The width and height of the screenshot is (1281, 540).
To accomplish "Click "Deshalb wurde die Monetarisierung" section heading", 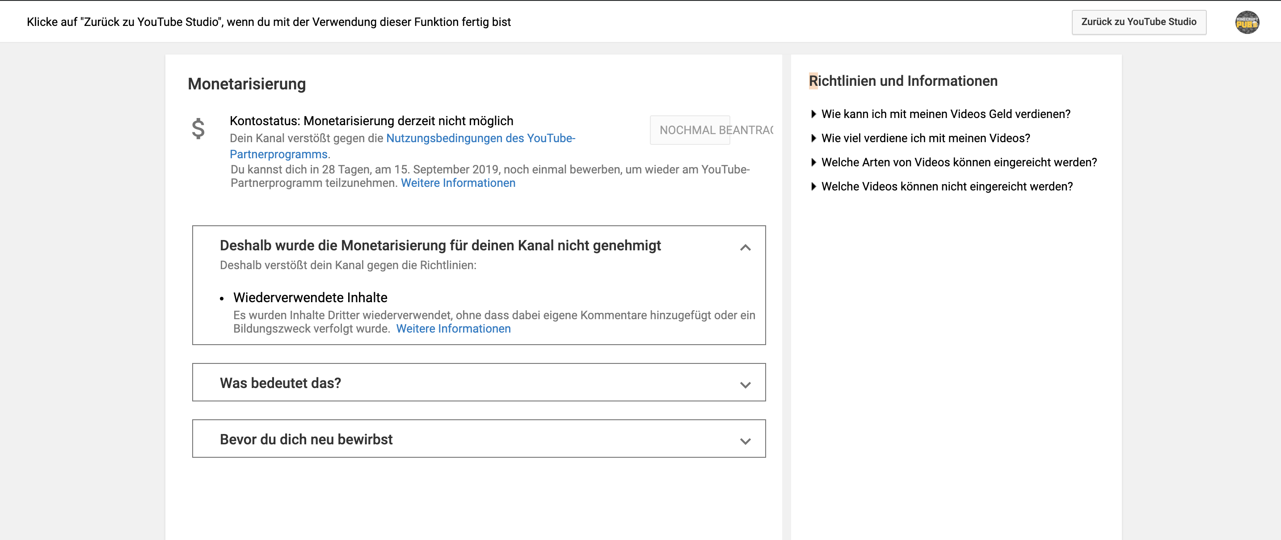I will click(x=440, y=245).
